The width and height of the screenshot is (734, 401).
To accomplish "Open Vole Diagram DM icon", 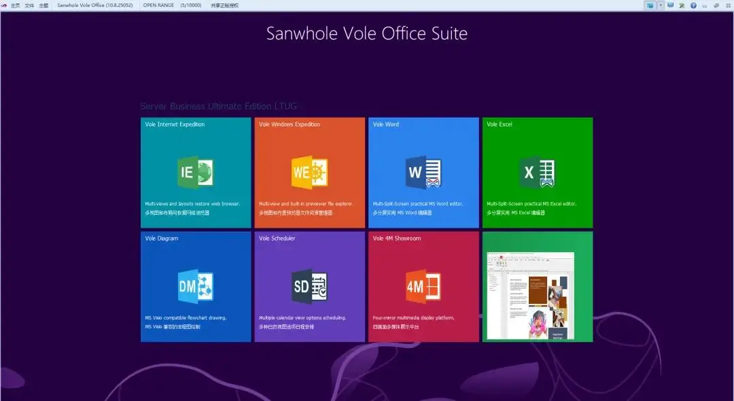I will (195, 287).
